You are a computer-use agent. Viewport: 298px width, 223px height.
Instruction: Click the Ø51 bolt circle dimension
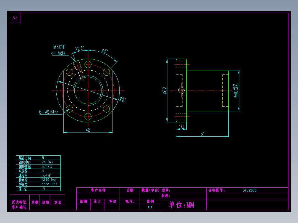click(123, 99)
